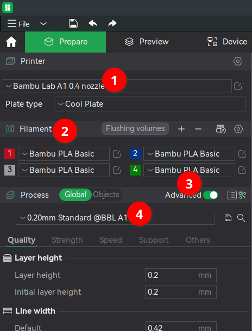The height and width of the screenshot is (331, 252).
Task: Edit filament 2 preset
Action: [x=242, y=154]
